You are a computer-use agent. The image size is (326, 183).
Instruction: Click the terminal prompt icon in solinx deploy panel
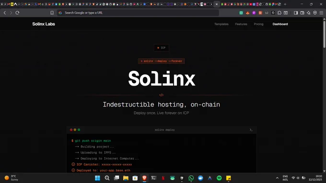point(251,130)
